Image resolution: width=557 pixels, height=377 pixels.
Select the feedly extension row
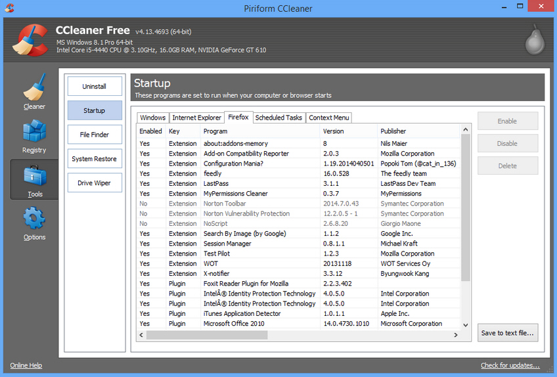click(298, 173)
